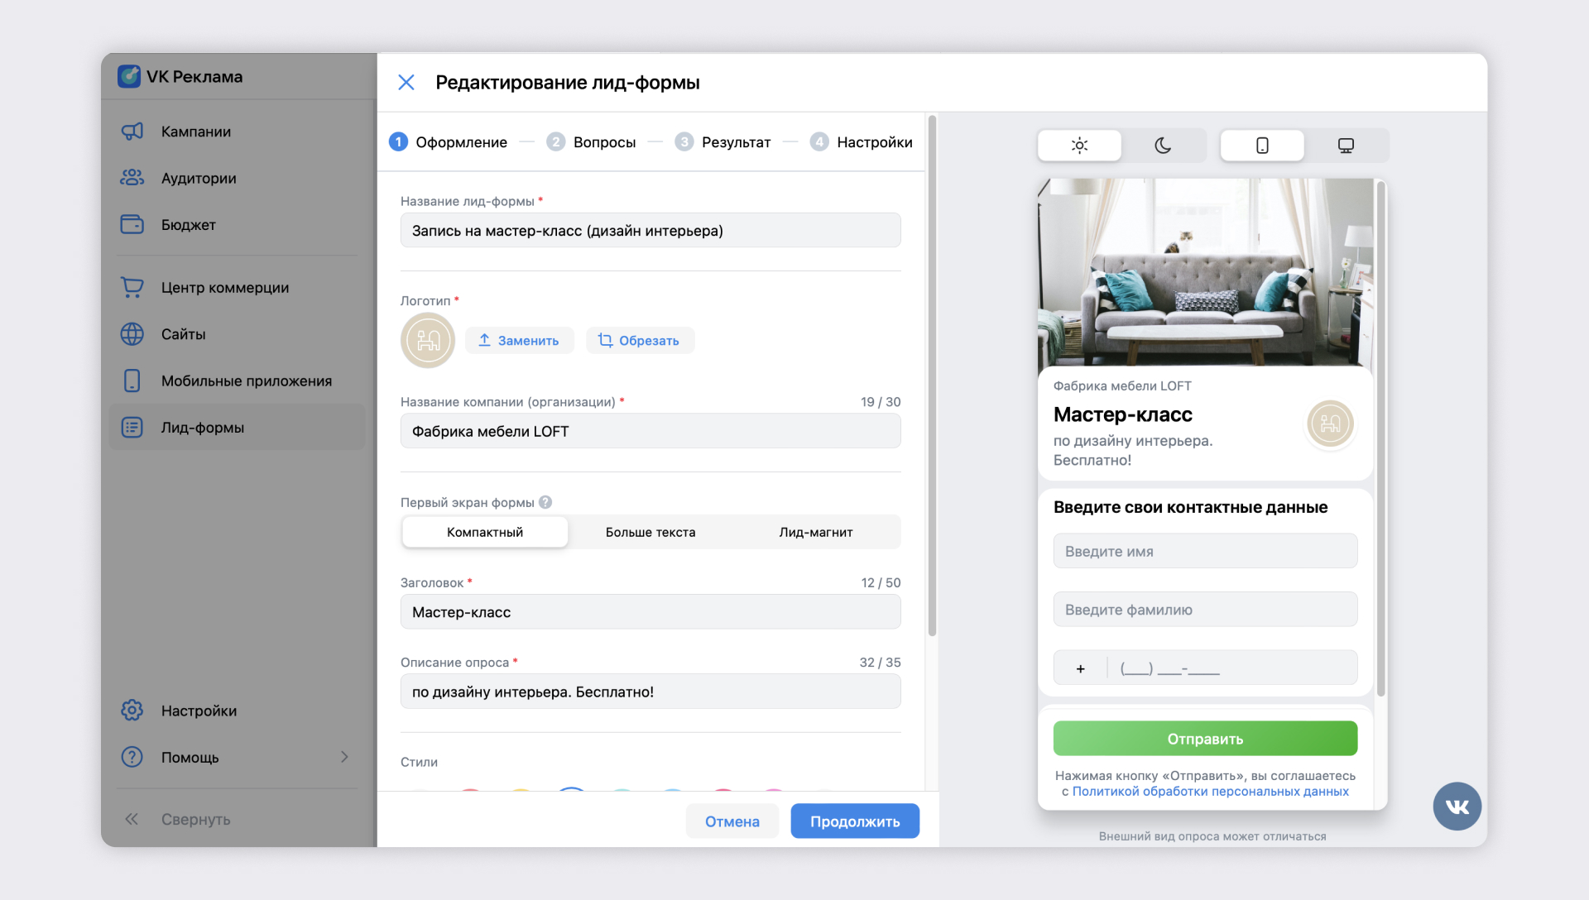Click the Заголовок input field
The width and height of the screenshot is (1589, 900).
[x=650, y=612]
